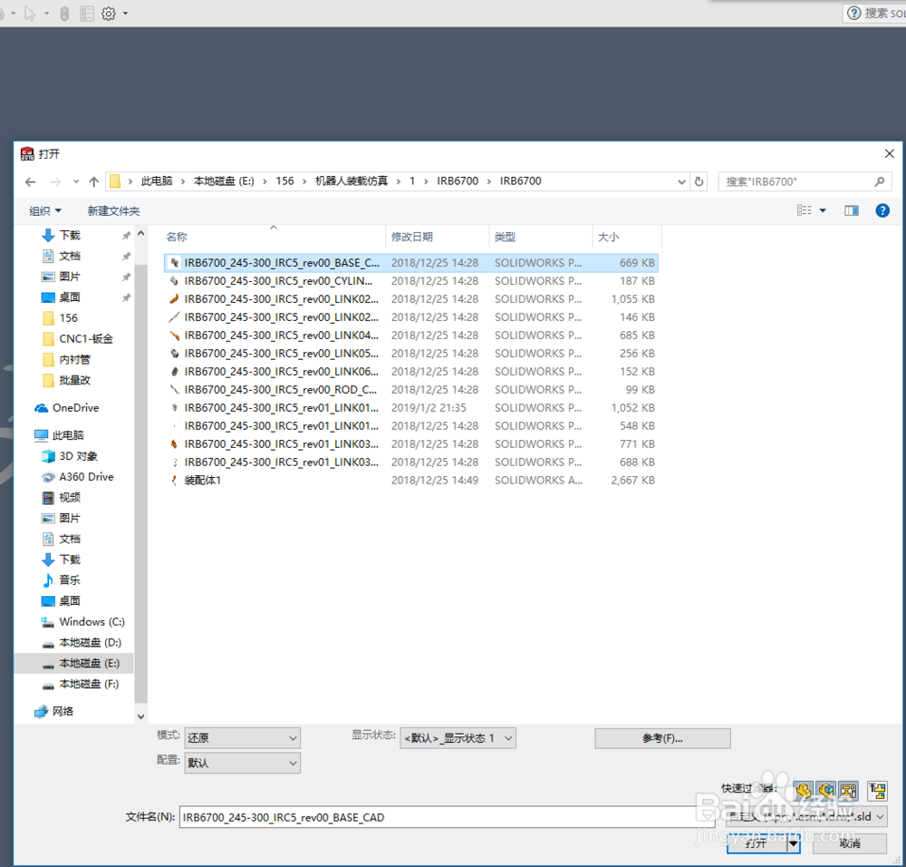Viewport: 906px width, 867px height.
Task: Close the 打开 dialog
Action: pyautogui.click(x=890, y=154)
